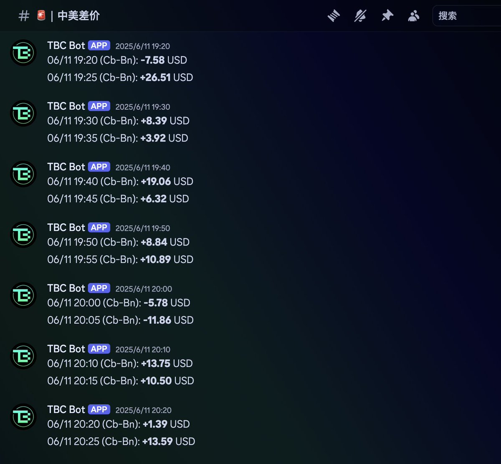Image resolution: width=501 pixels, height=464 pixels.
Task: Toggle the muted notification bell icon
Action: pos(360,16)
